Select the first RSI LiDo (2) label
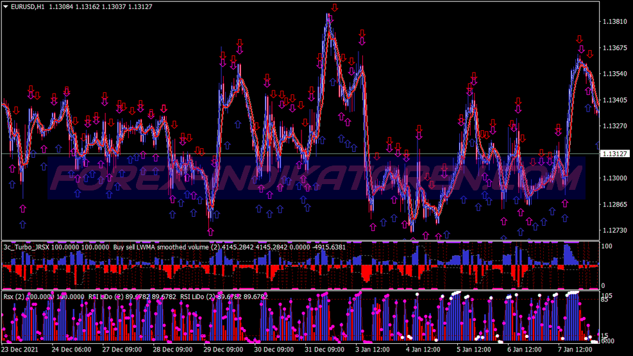Screen dimensions: 633x356 coord(106,296)
